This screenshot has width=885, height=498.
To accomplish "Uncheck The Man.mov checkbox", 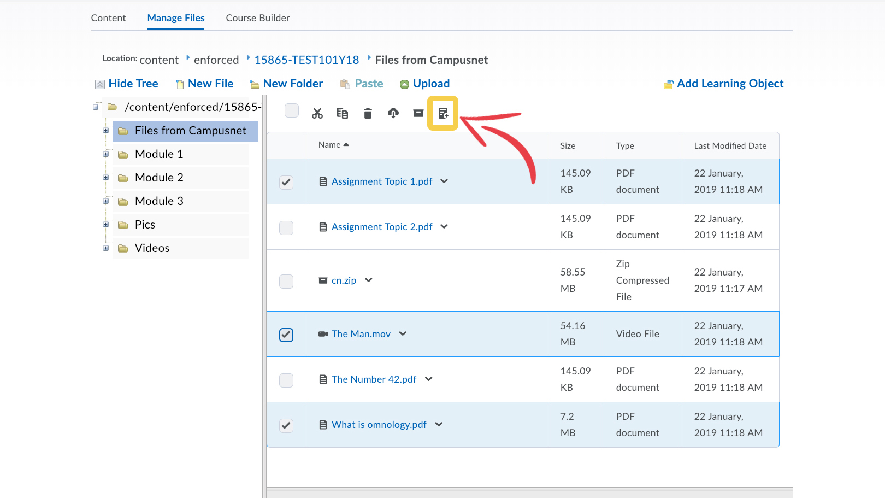I will tap(286, 335).
